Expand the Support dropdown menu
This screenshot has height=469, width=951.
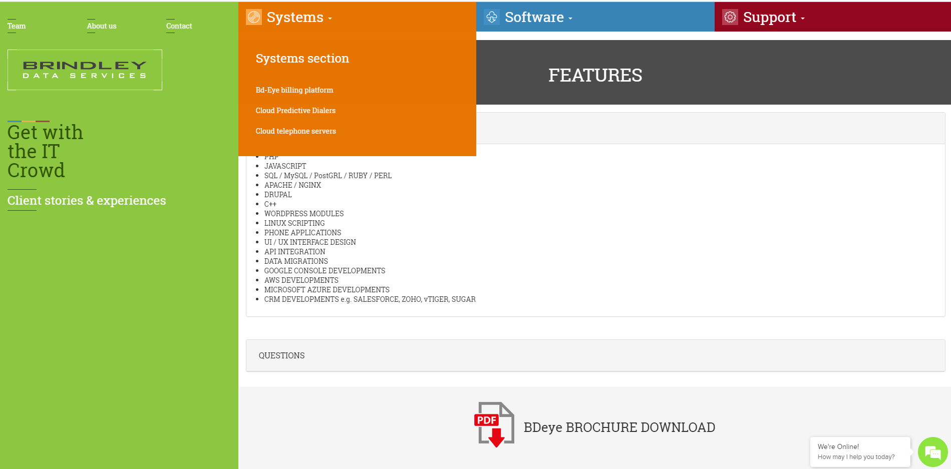[x=774, y=18]
